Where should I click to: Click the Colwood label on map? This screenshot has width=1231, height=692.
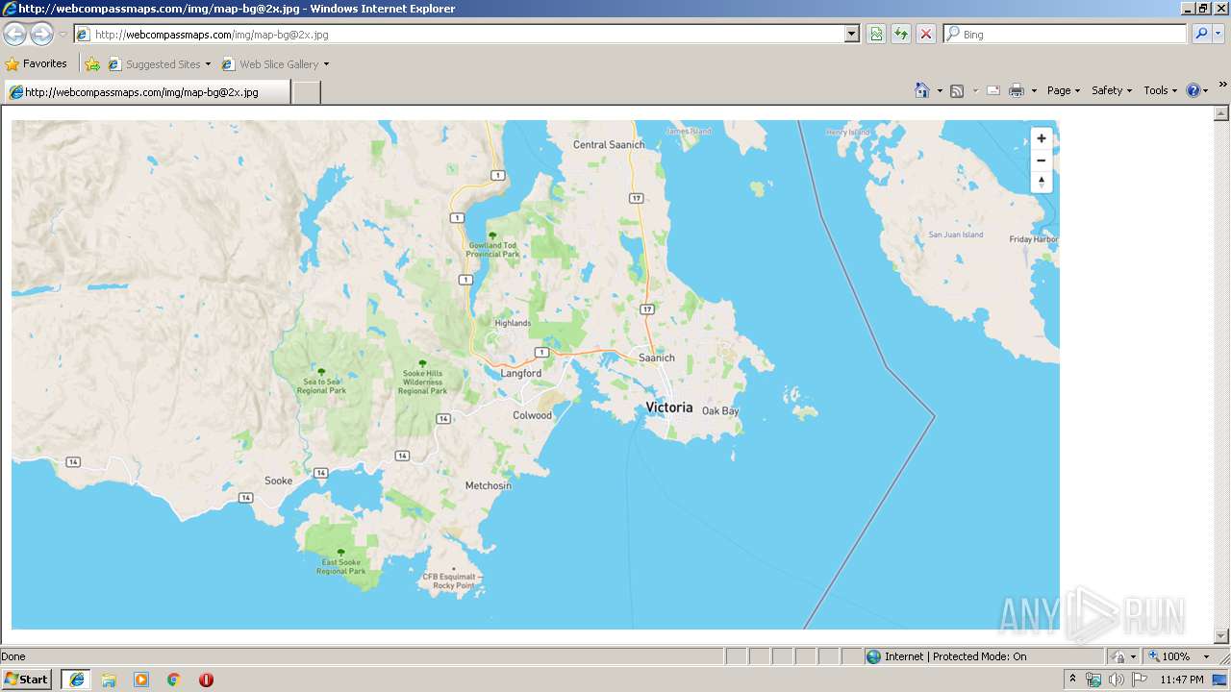(x=533, y=415)
